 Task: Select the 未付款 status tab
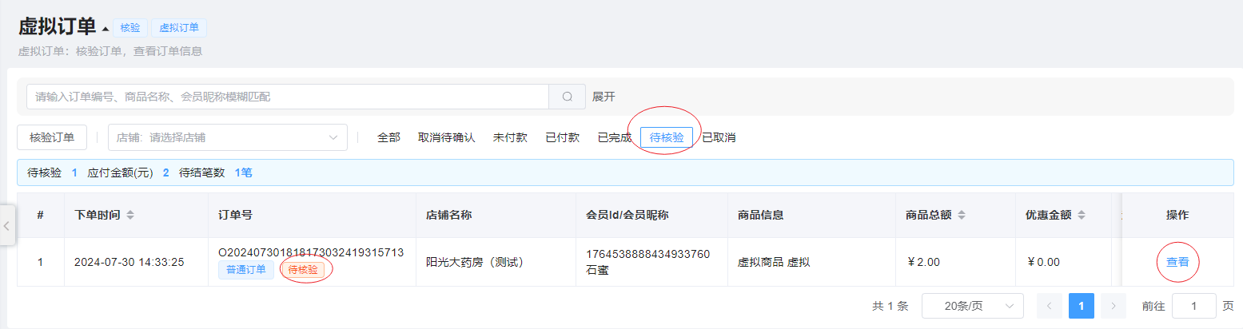[510, 137]
